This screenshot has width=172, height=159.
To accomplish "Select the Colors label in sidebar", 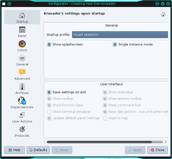I will tap(22, 50).
